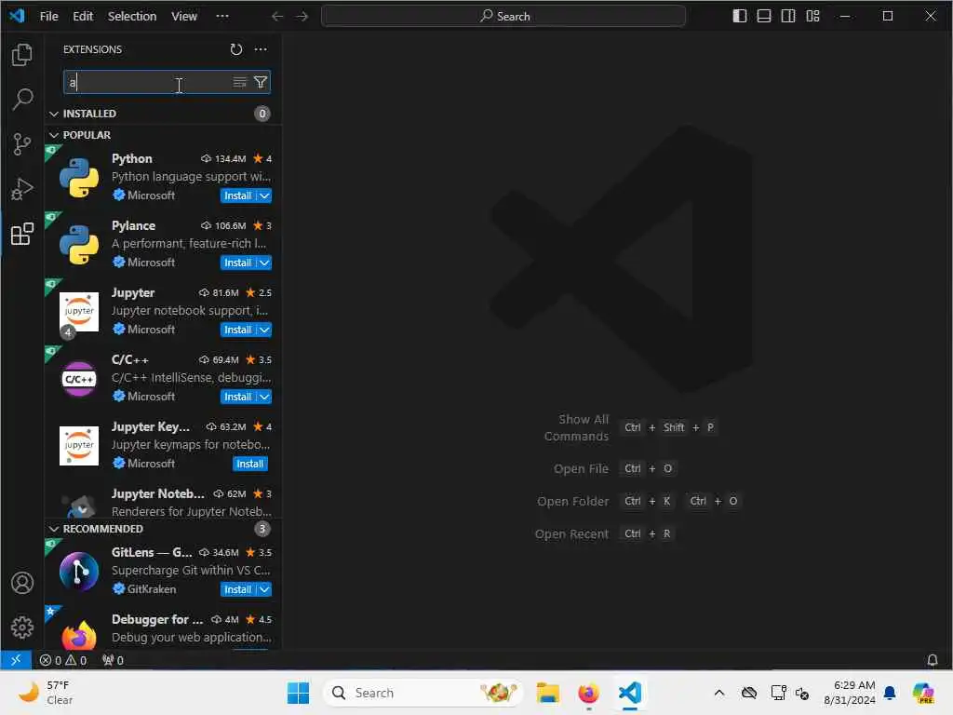Show forwarded ports status item
Image resolution: width=953 pixels, height=715 pixels.
pyautogui.click(x=113, y=660)
